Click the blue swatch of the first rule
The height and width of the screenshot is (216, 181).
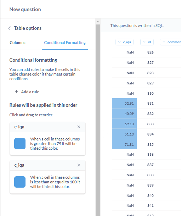(x=20, y=144)
